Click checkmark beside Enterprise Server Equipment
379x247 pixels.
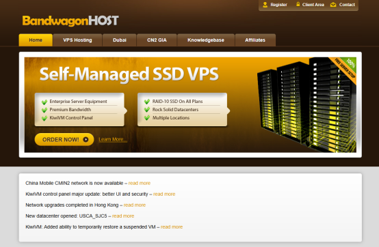44,102
